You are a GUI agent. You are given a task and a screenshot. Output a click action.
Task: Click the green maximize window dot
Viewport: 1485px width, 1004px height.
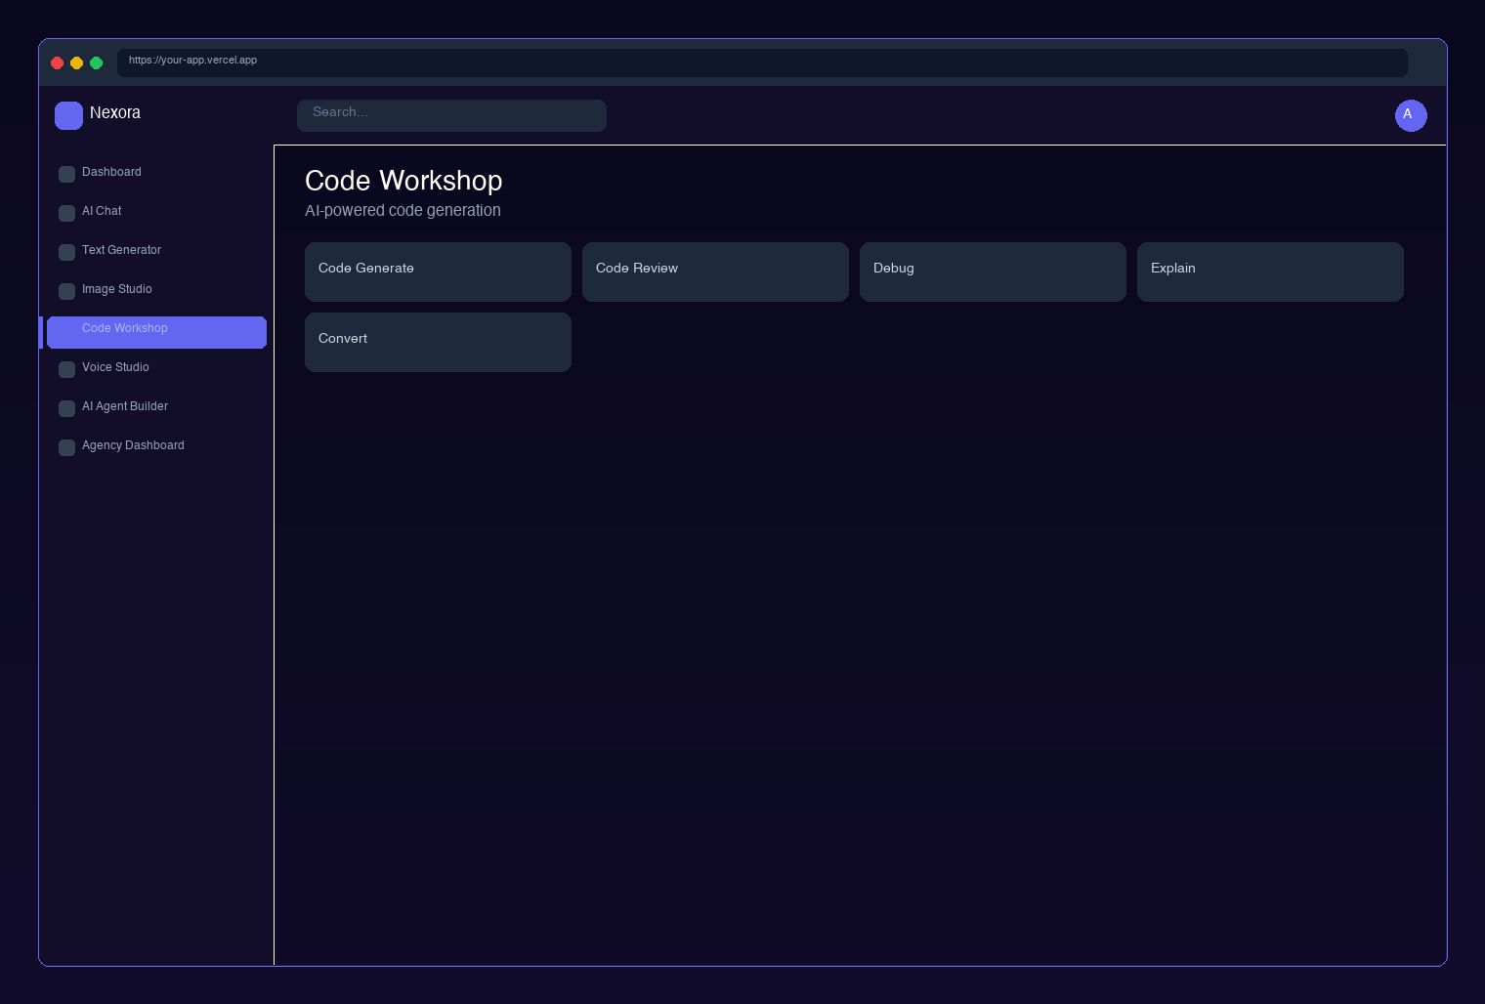click(96, 63)
